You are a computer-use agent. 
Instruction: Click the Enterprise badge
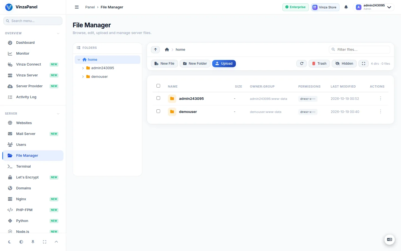coord(295,7)
